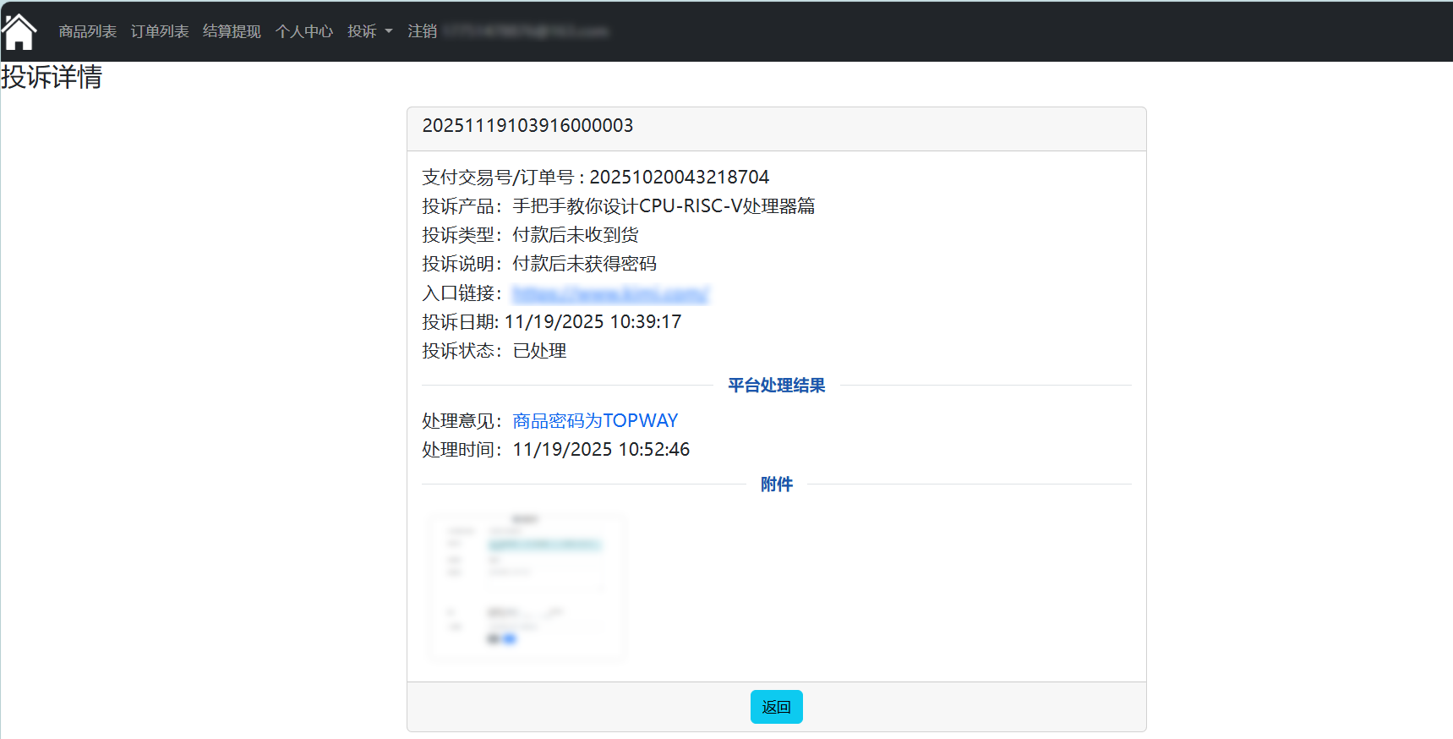This screenshot has width=1453, height=739.
Task: Click the 平台处理结果 section label
Action: click(776, 386)
